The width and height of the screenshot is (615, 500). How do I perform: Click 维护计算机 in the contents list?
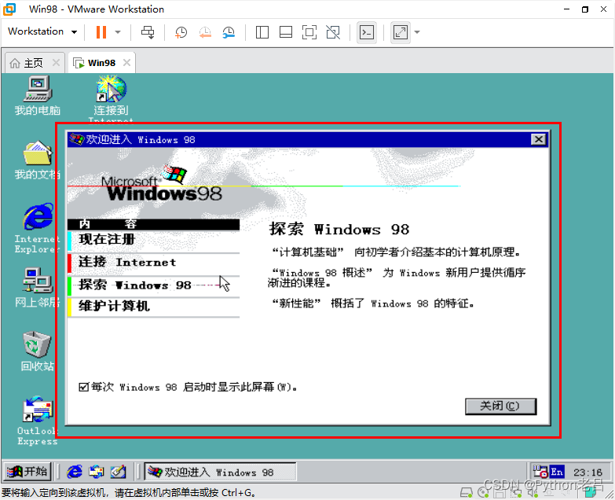153,307
